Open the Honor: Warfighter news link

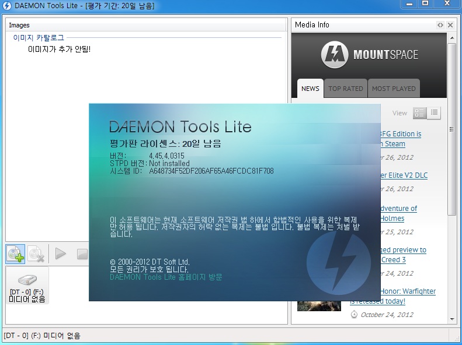click(x=407, y=291)
